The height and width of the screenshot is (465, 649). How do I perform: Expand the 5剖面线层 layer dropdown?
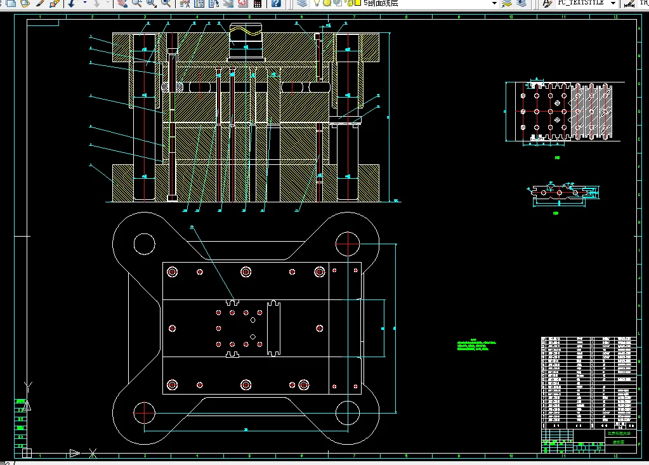point(494,3)
